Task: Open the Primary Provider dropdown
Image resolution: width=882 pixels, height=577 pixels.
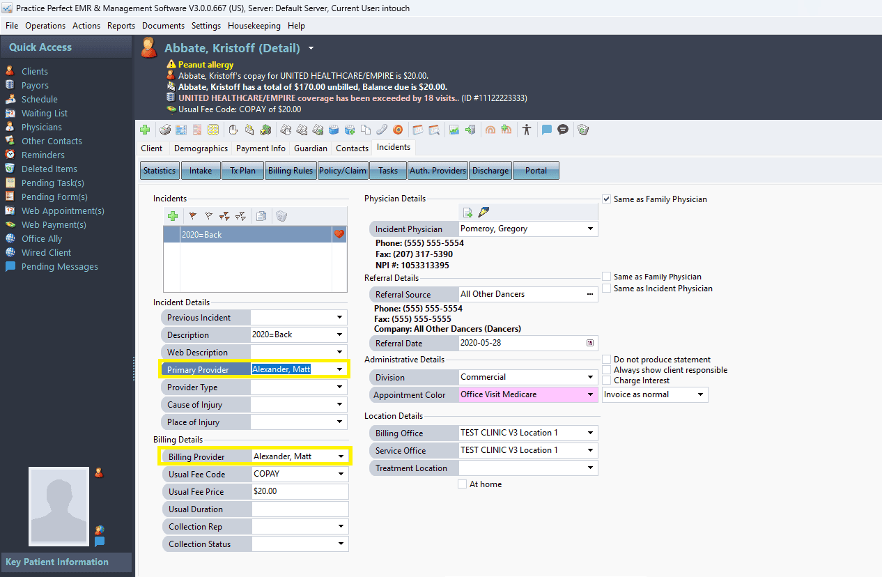Action: [x=340, y=369]
